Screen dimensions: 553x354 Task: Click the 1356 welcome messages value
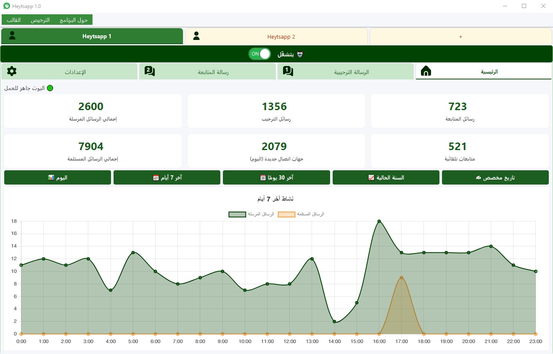(274, 107)
